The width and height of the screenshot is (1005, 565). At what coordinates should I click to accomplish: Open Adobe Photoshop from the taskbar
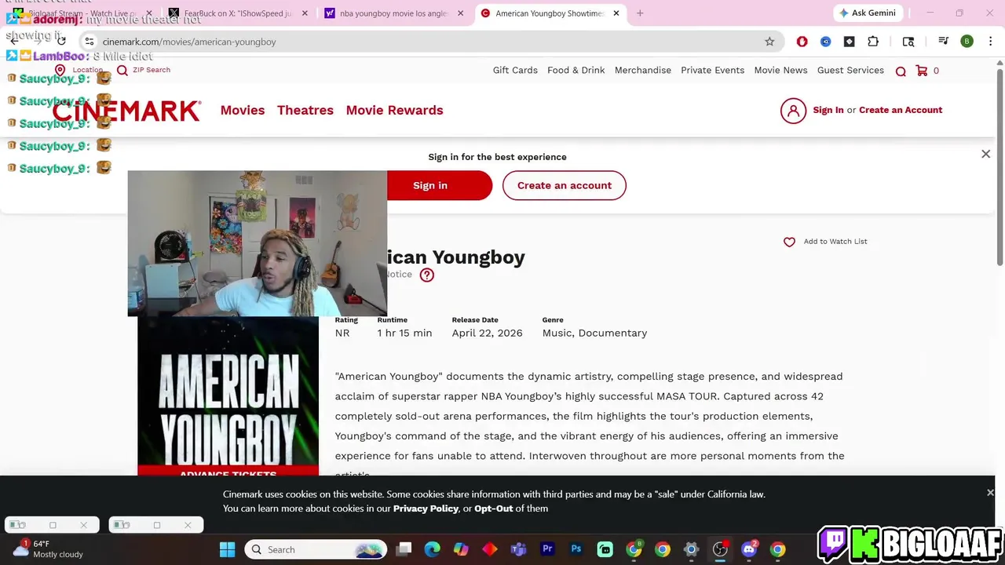(x=576, y=549)
